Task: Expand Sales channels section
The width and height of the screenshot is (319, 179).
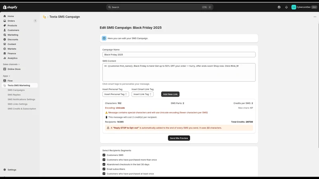Action: coord(11,64)
